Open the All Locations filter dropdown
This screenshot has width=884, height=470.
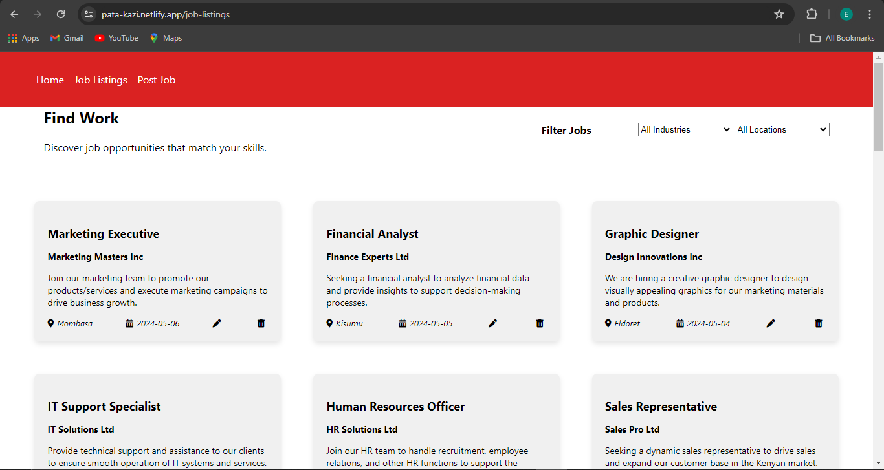point(782,129)
